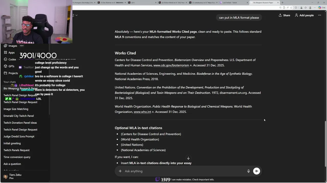The image size is (327, 183).
Task: Click the Share button
Action: [x=284, y=15]
